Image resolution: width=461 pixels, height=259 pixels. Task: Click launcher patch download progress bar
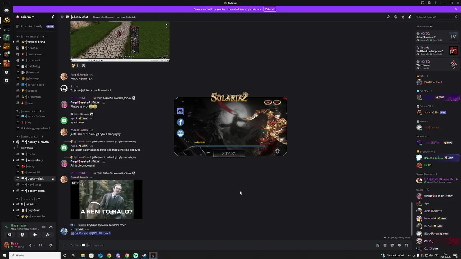[230, 146]
